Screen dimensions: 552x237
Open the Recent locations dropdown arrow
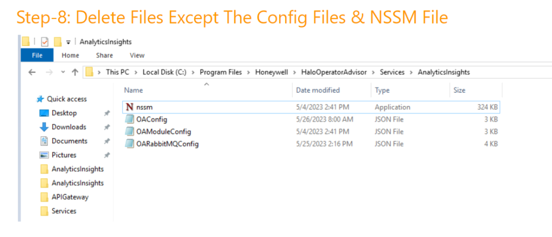(x=63, y=72)
